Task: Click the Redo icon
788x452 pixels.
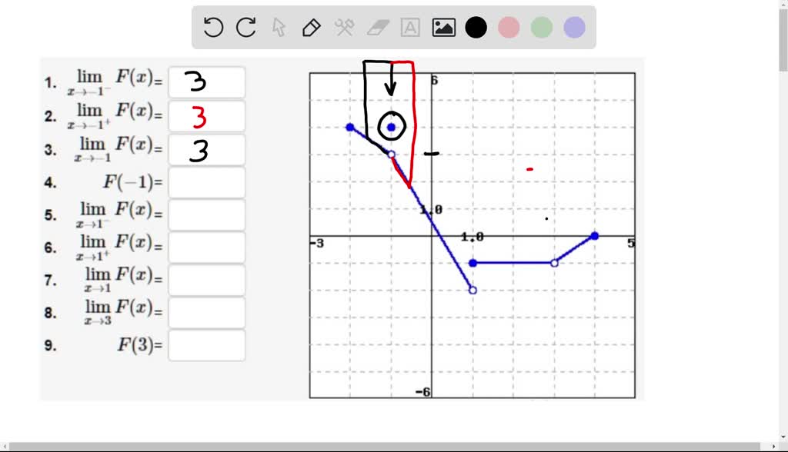Action: 245,27
